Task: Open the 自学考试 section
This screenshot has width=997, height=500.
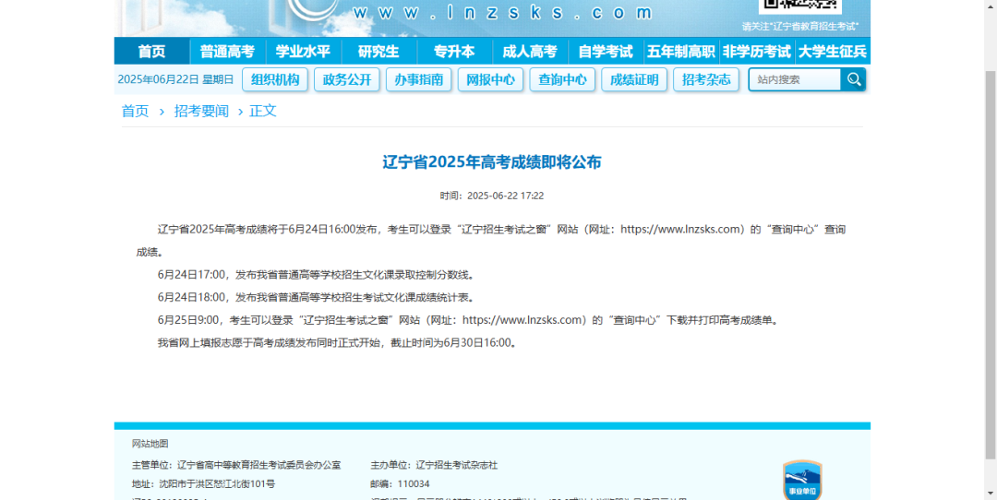Action: coord(606,52)
